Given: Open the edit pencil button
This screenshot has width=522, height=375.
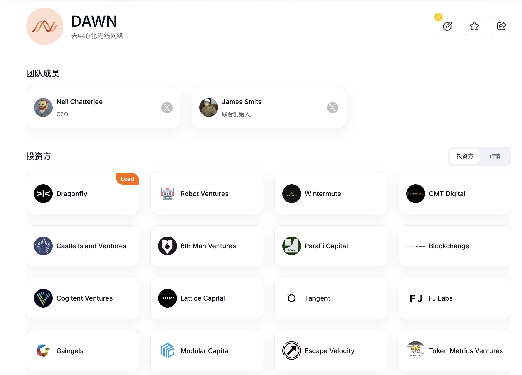Looking at the screenshot, I should (x=447, y=26).
